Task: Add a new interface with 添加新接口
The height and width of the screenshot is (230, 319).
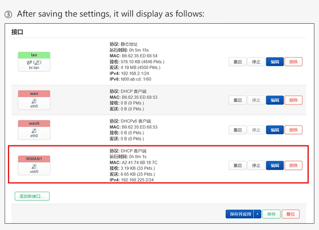Action: click(x=32, y=196)
